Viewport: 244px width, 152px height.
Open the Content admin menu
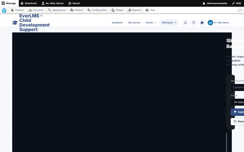tap(17, 10)
